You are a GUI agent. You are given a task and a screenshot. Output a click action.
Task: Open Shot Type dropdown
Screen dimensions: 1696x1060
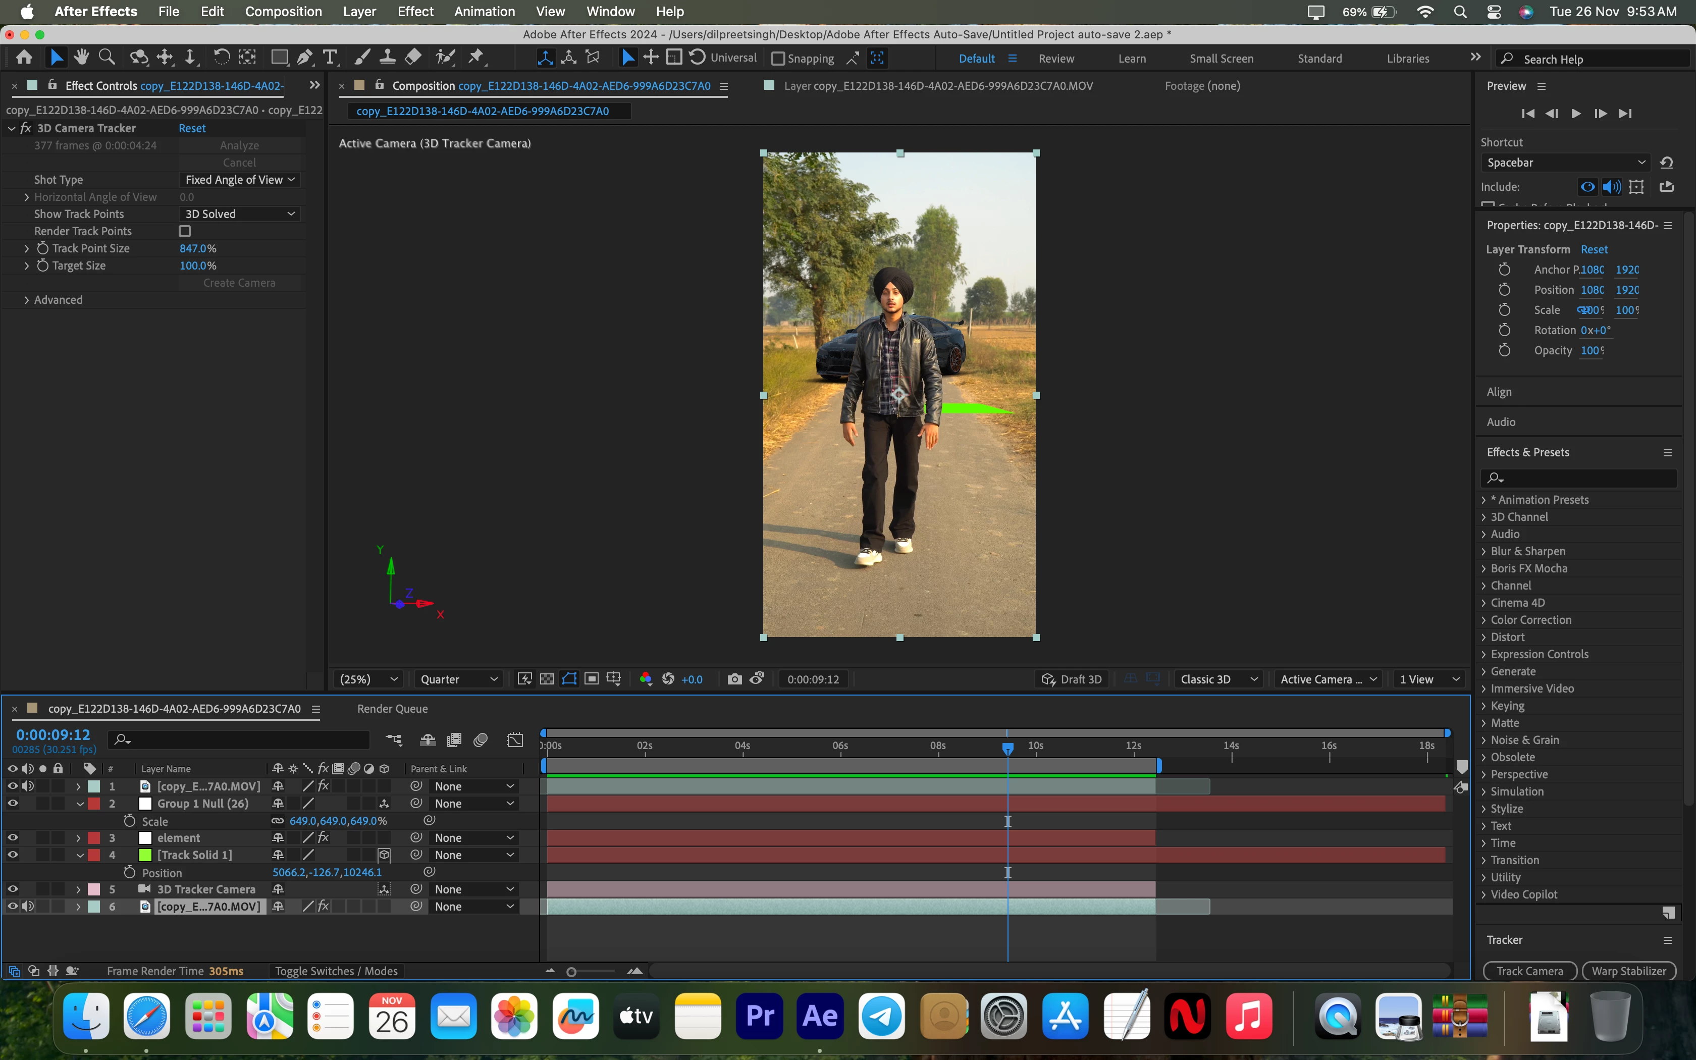point(240,180)
